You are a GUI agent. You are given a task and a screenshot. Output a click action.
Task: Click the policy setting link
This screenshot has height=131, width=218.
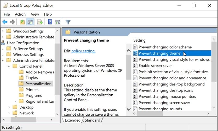[83, 51]
